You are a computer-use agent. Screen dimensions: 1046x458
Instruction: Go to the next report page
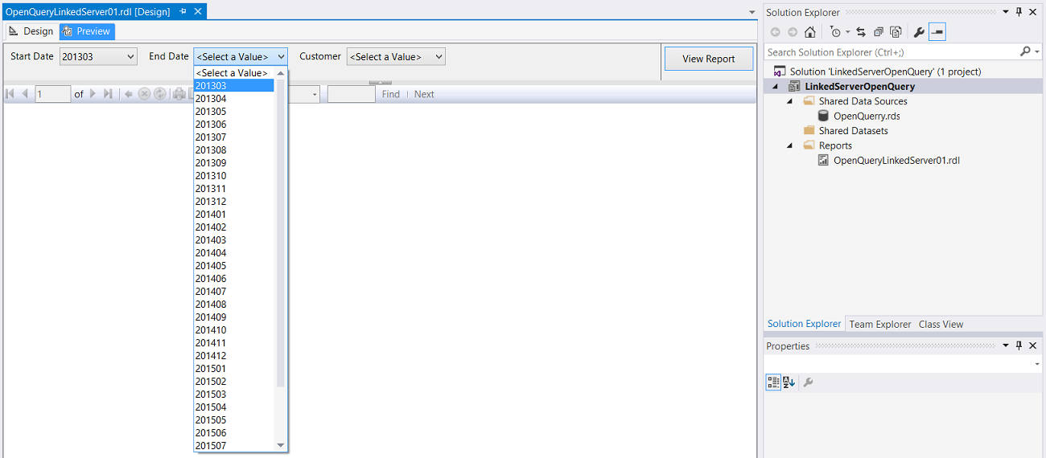pyautogui.click(x=93, y=94)
